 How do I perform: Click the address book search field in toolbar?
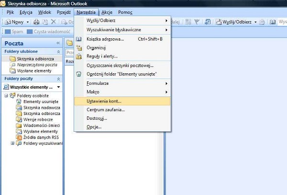click(282, 22)
